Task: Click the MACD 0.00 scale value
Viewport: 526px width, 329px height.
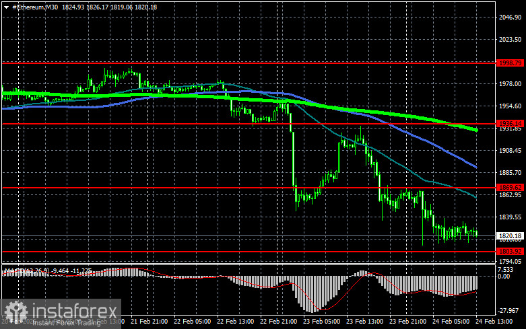Action: 504,277
